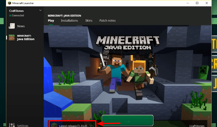
Task: Click the Settings sliders icon
Action: [12, 125]
